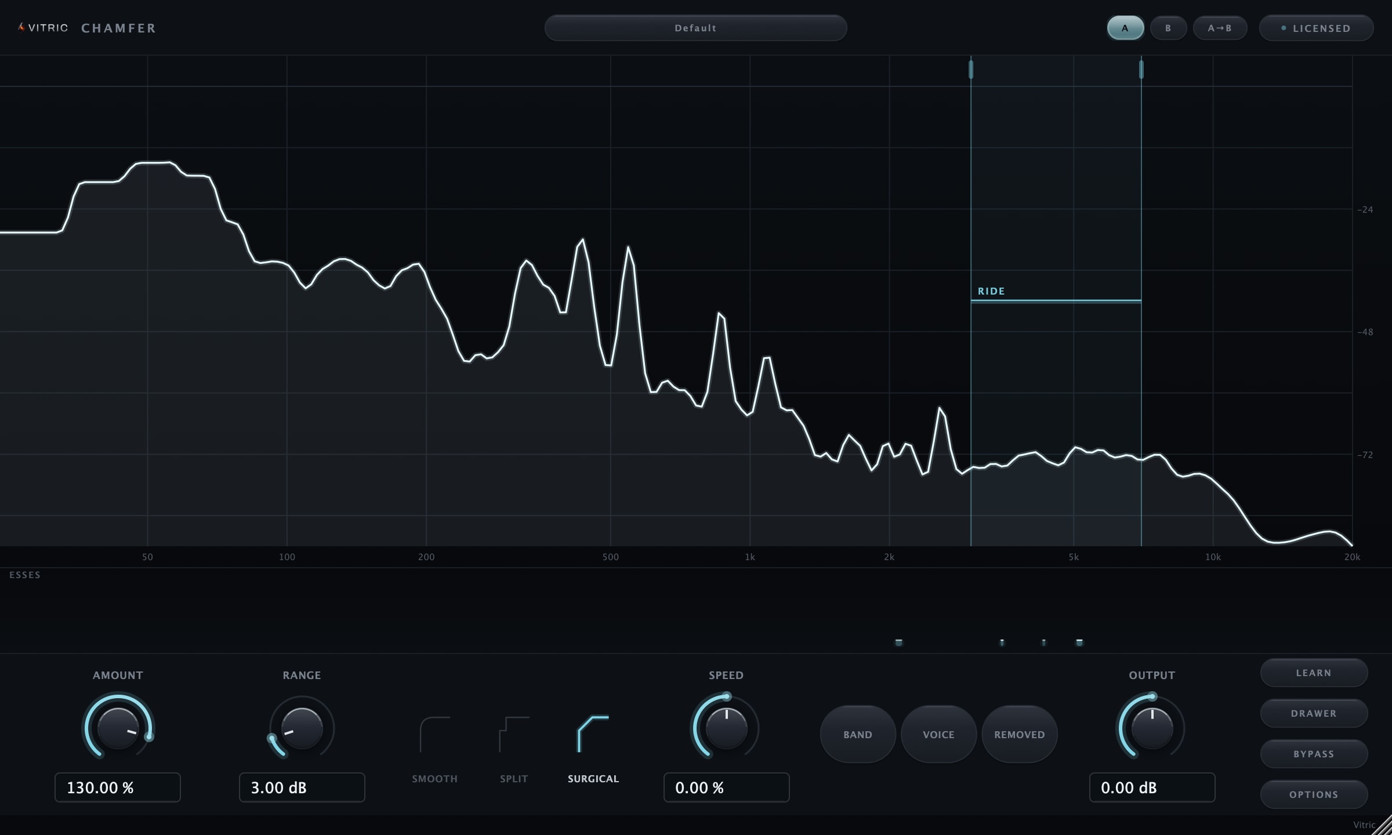This screenshot has height=835, width=1392.
Task: Select the Surgical curve shape icon
Action: (x=593, y=734)
